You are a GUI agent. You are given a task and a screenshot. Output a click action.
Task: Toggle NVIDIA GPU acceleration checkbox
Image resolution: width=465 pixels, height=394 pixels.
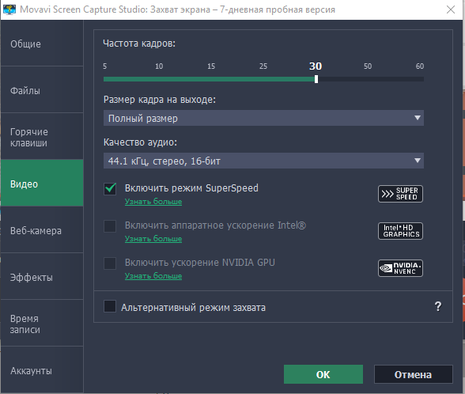click(110, 263)
